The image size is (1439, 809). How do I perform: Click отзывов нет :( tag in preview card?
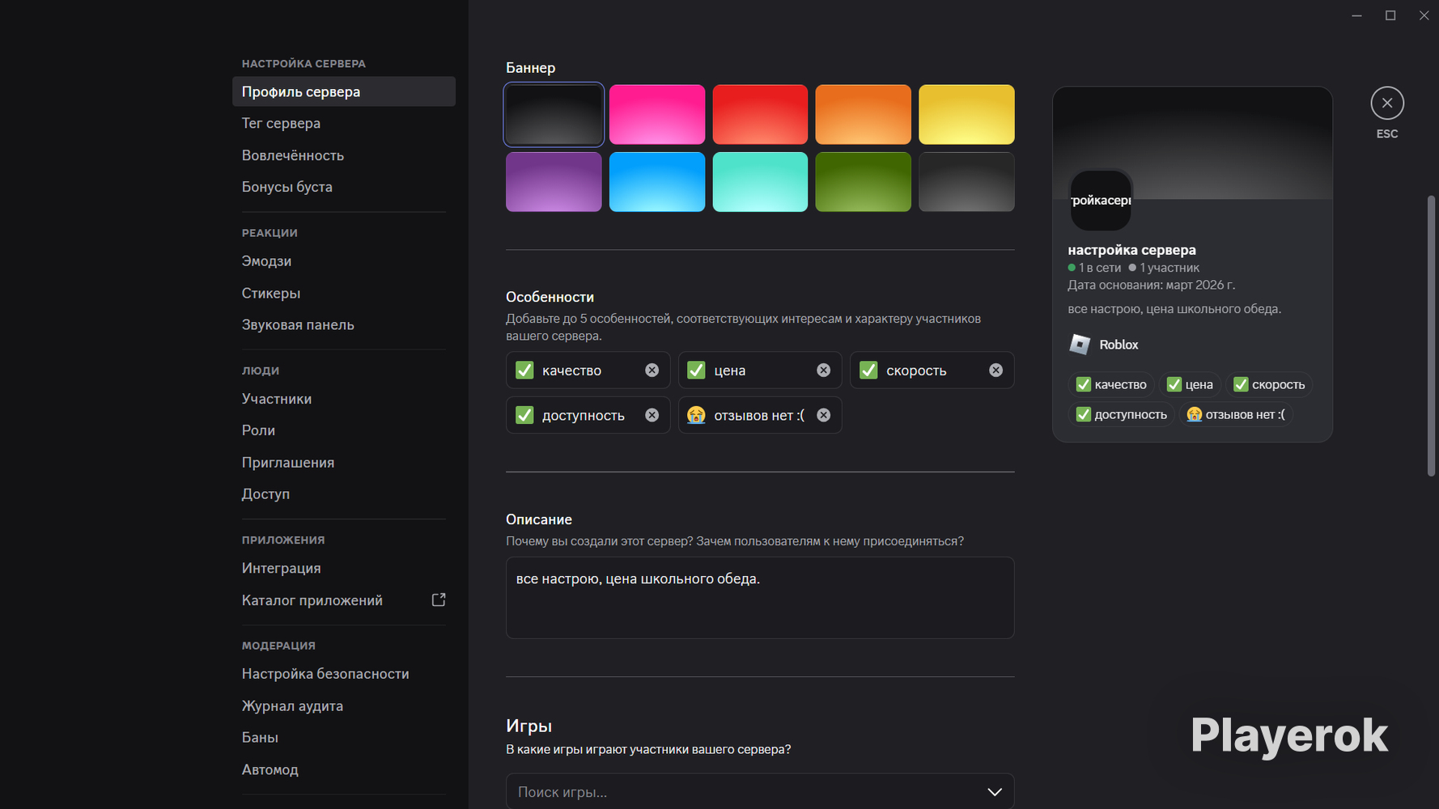[1236, 414]
